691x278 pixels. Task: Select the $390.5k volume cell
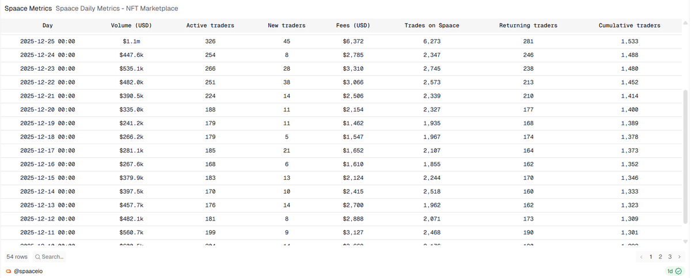[x=131, y=96]
